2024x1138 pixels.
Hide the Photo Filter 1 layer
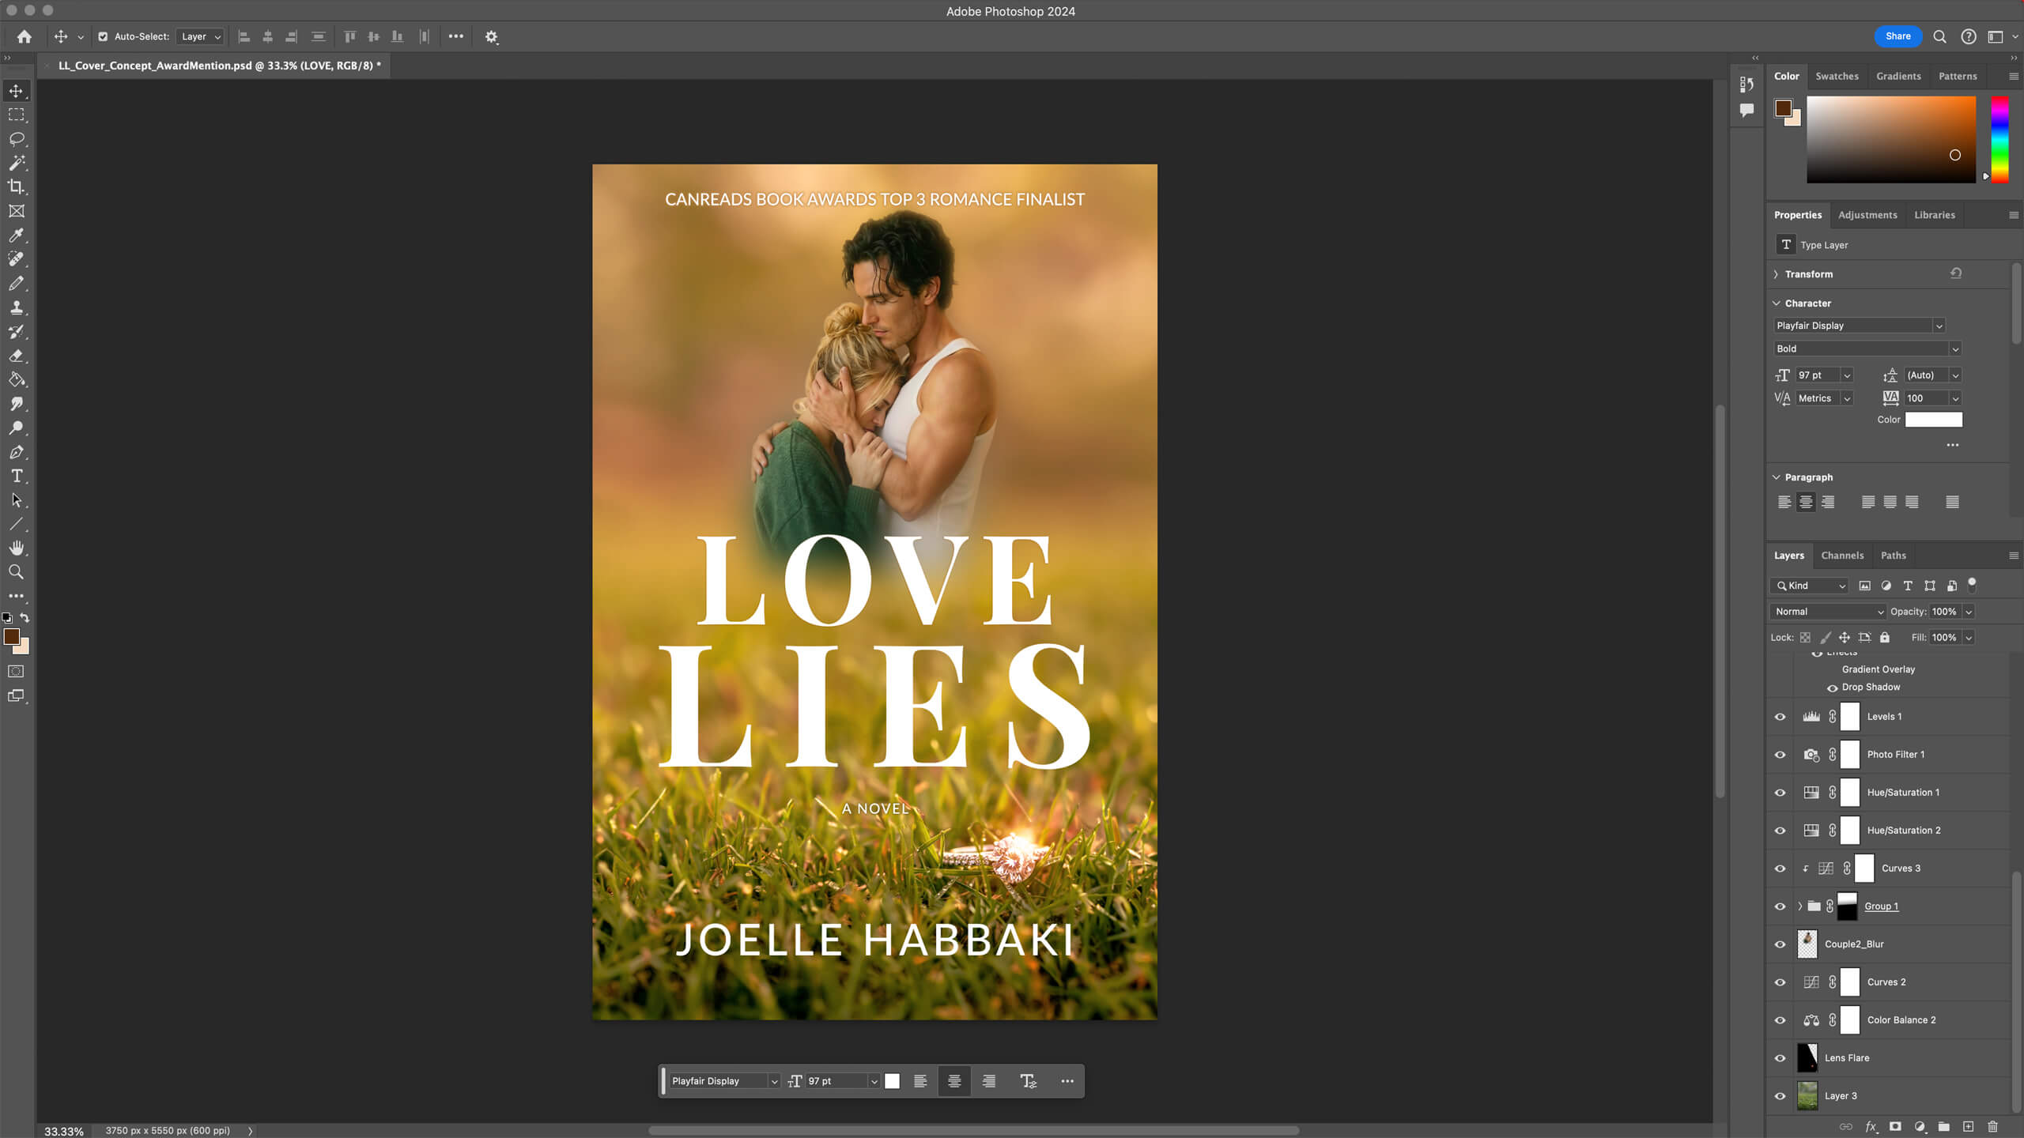(x=1780, y=755)
